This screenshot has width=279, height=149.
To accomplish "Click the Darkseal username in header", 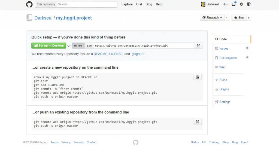I will pyautogui.click(x=213, y=4).
